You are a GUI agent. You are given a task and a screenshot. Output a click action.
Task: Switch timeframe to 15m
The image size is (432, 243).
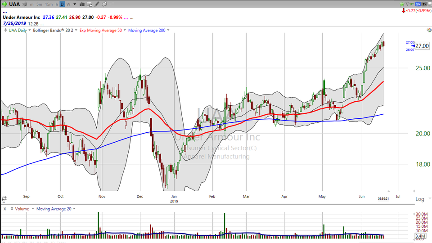pyautogui.click(x=49, y=4)
